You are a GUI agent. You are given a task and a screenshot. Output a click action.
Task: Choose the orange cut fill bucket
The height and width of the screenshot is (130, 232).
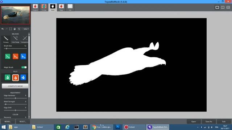tap(15, 78)
